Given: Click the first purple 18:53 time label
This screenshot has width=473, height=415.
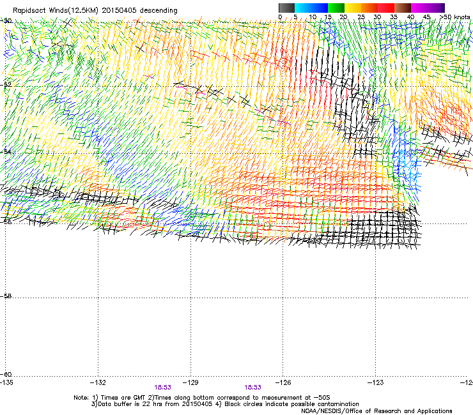Looking at the screenshot, I should coord(162,388).
